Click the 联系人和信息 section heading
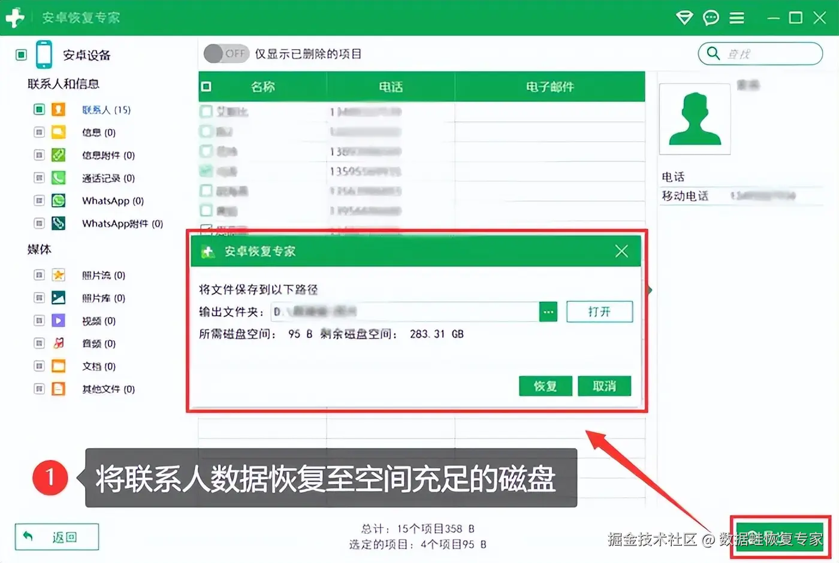 click(64, 84)
